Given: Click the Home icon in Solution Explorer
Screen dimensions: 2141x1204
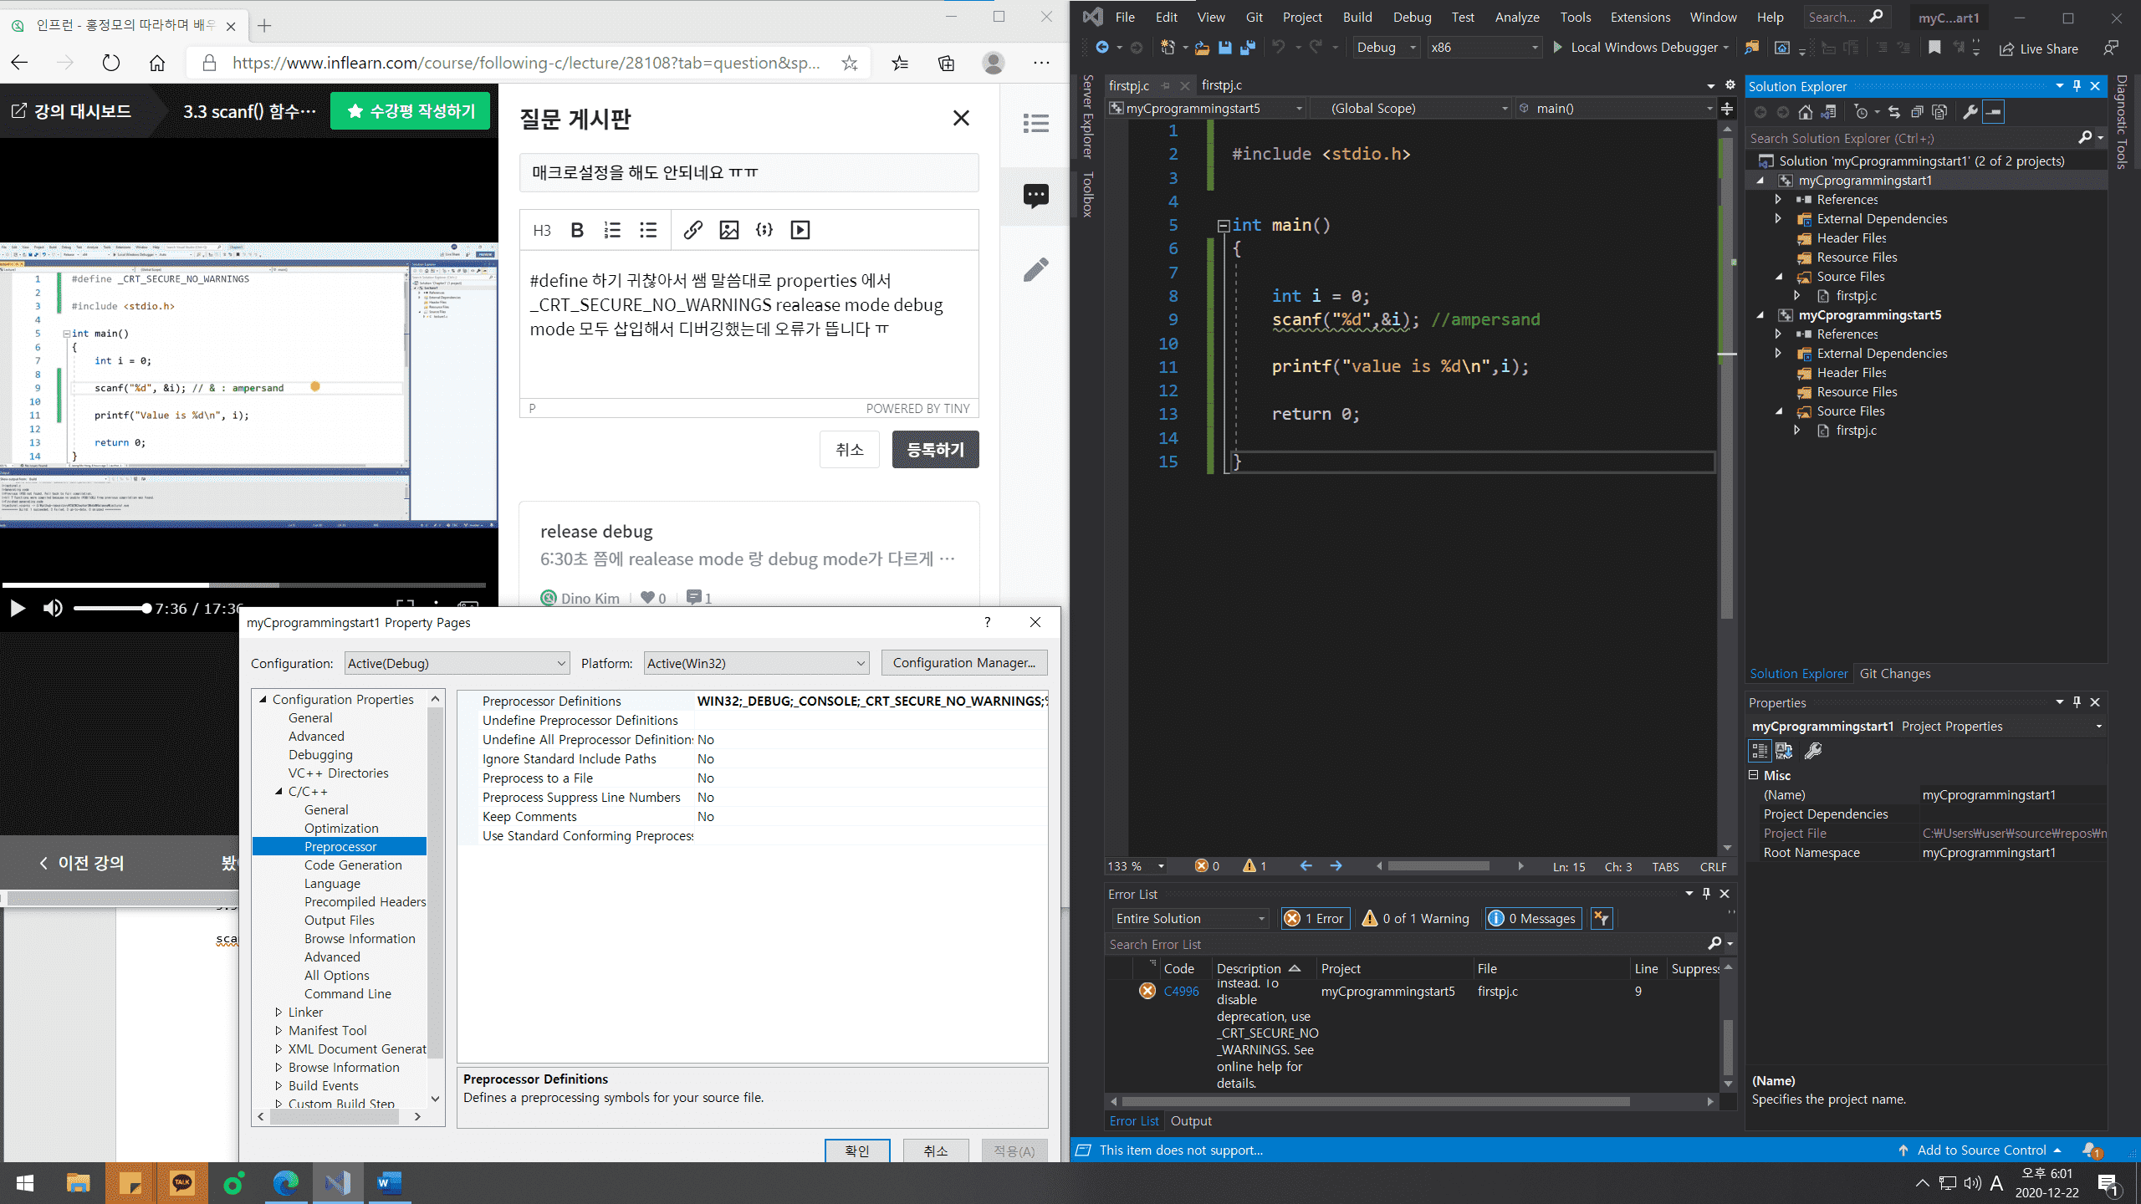Looking at the screenshot, I should tap(1806, 112).
